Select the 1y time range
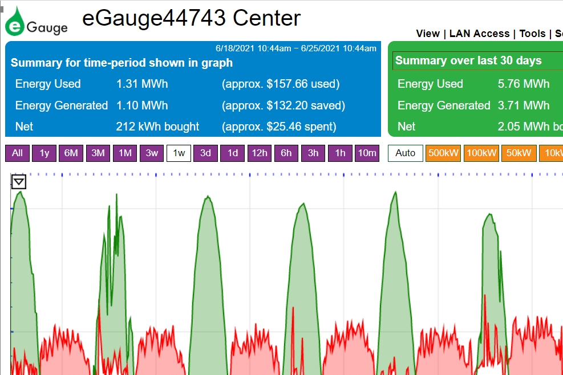The height and width of the screenshot is (375, 563). point(44,153)
